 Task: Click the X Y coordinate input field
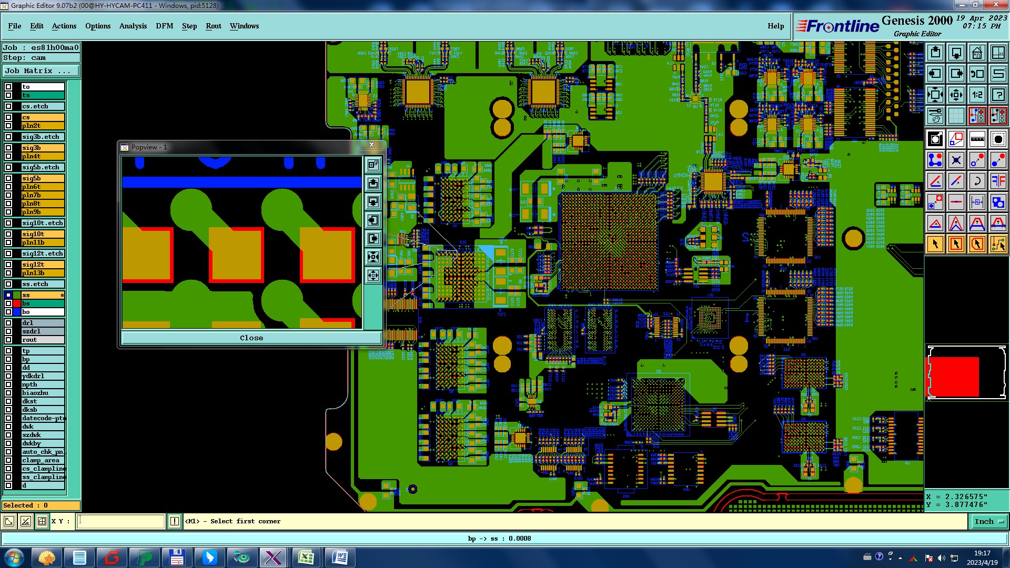(121, 521)
